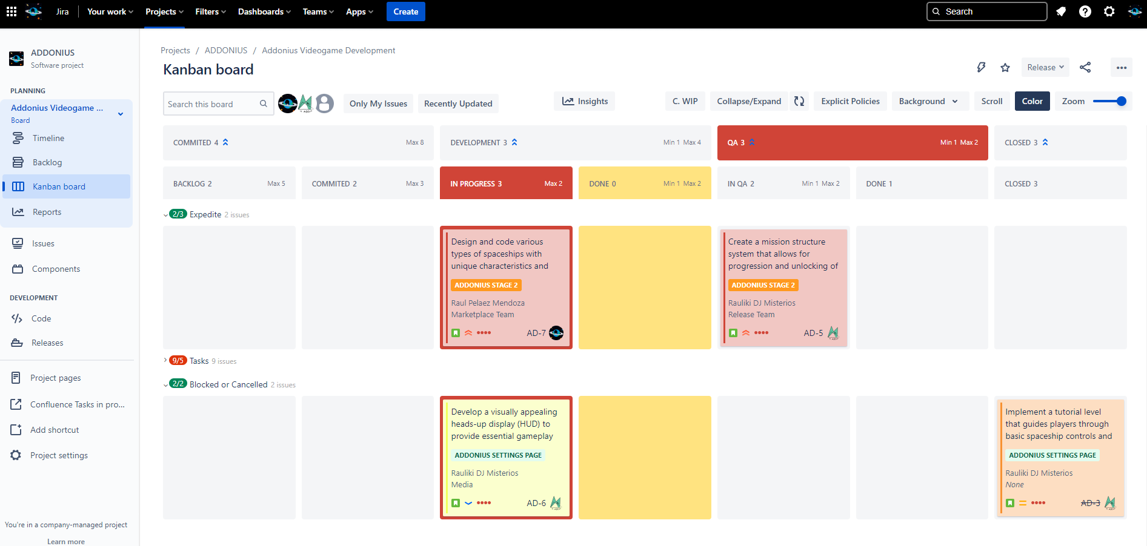This screenshot has height=546, width=1147.
Task: Expand the Tasks swimlane
Action: click(x=165, y=361)
